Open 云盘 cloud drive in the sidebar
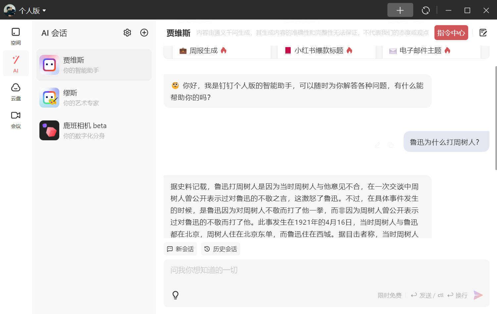Viewport: 497px width, 314px height. [16, 92]
